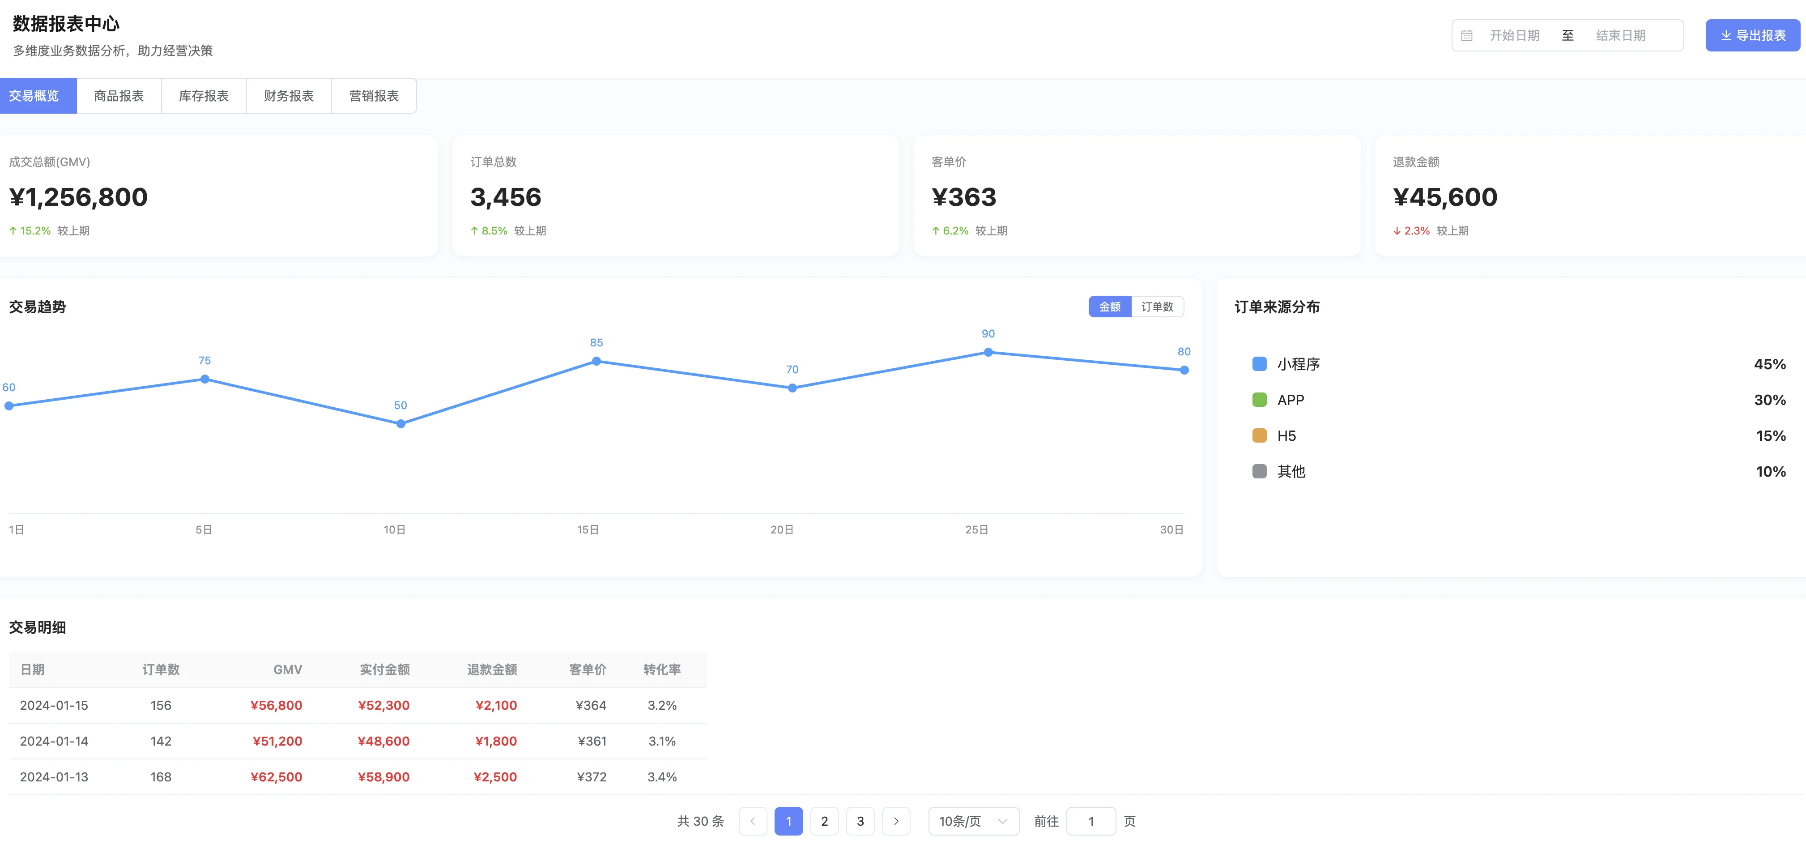The image size is (1806, 853).
Task: Click the 10日 data point labeled 50
Action: point(401,424)
